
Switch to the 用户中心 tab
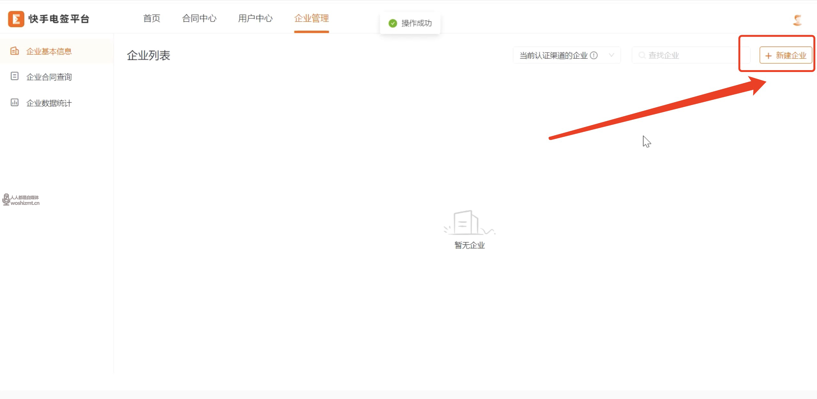[255, 18]
